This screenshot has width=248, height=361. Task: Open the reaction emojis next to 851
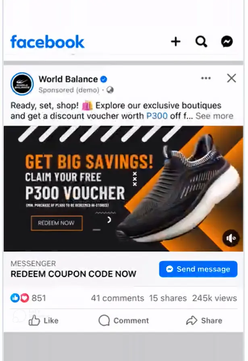click(x=20, y=298)
